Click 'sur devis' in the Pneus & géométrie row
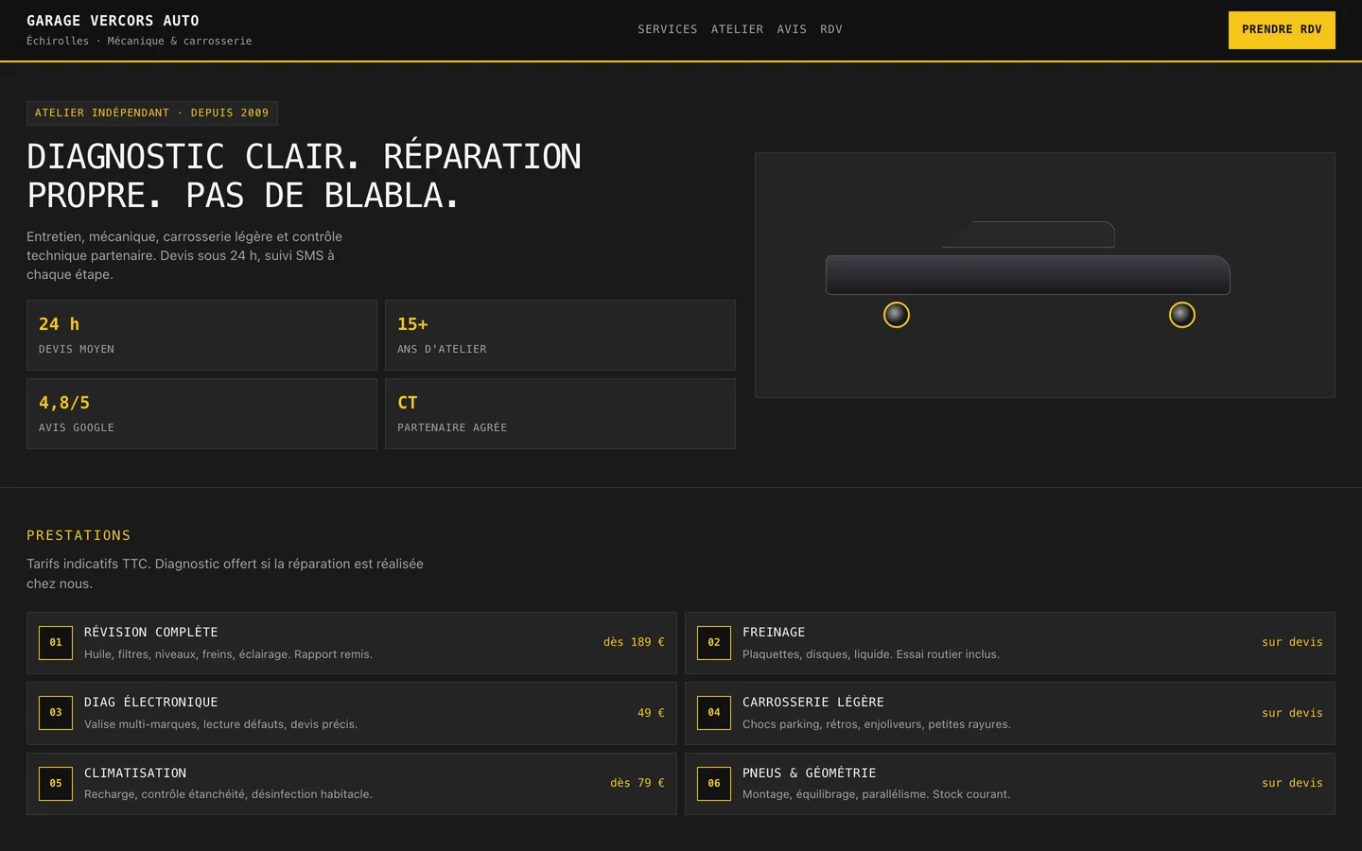This screenshot has width=1362, height=851. (x=1292, y=783)
